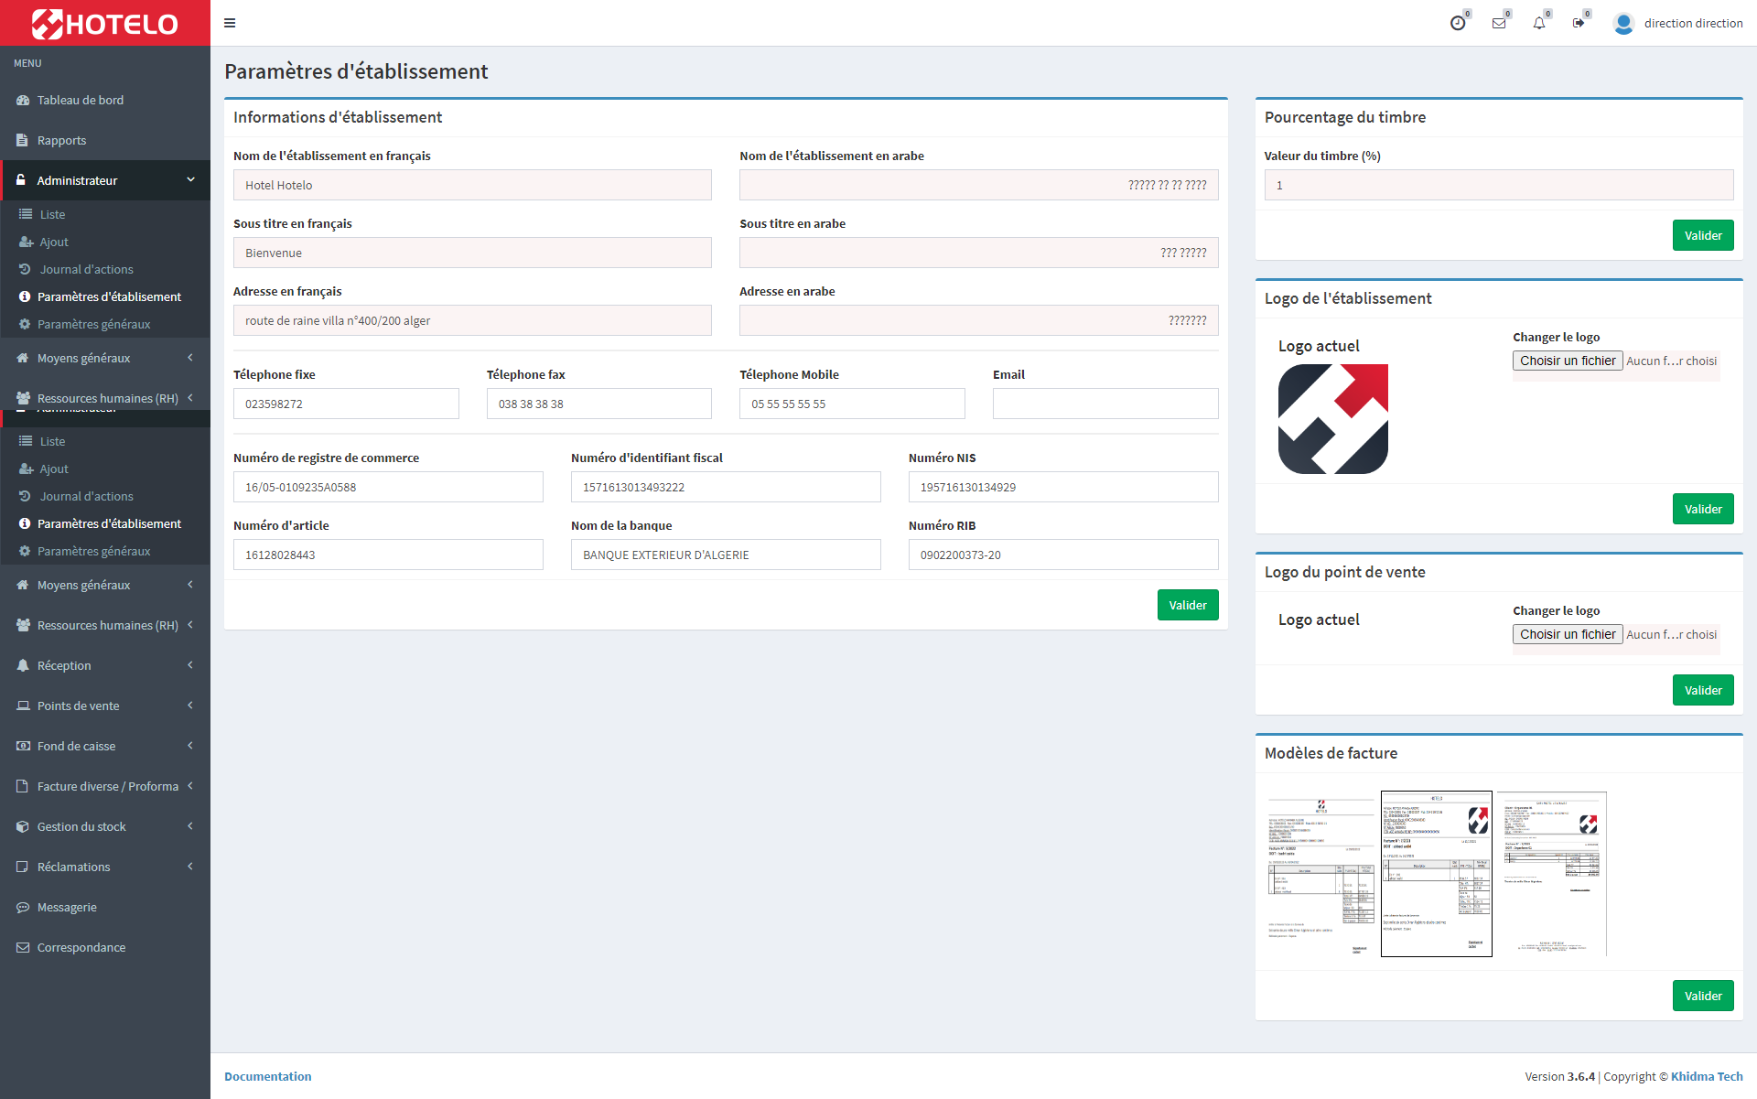The width and height of the screenshot is (1757, 1099).
Task: Click the Messagerie sidebar item
Action: (x=67, y=907)
